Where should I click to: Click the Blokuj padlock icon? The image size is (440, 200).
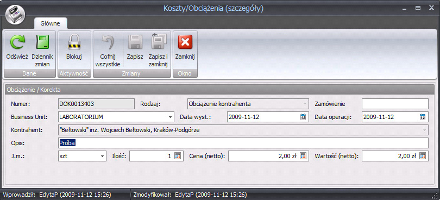74,42
